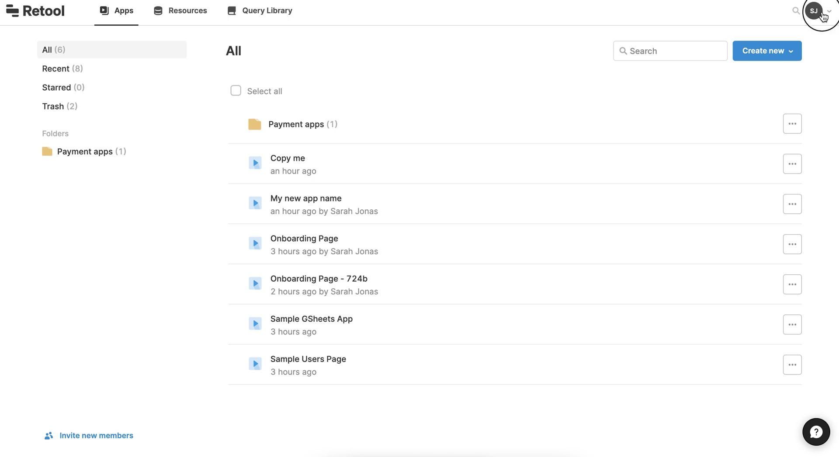Image resolution: width=839 pixels, height=457 pixels.
Task: Open the My new app name app
Action: [305, 198]
